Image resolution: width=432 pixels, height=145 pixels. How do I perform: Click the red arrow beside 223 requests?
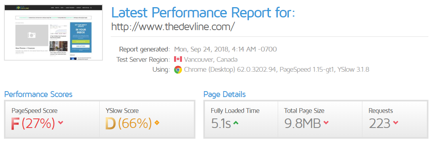pos(396,123)
